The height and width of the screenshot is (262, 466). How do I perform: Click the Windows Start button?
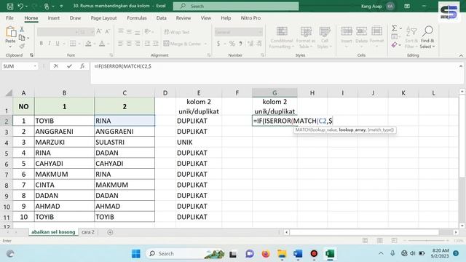click(x=136, y=254)
